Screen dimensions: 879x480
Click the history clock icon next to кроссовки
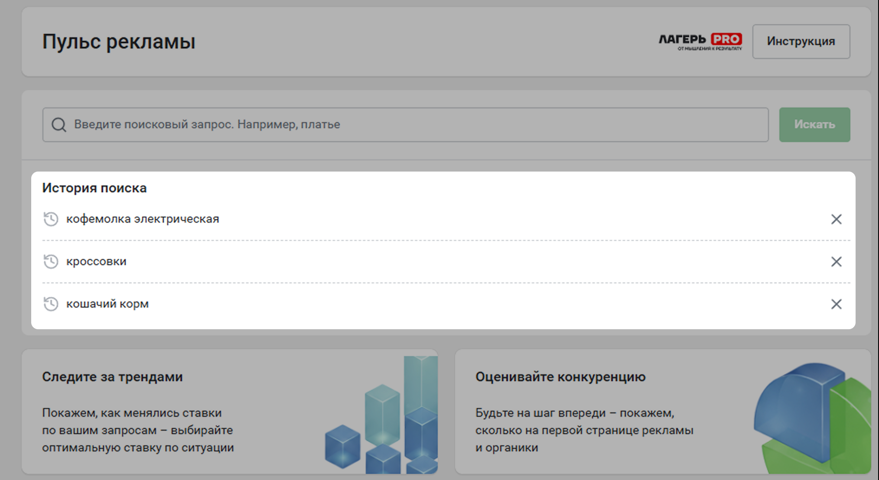pos(51,261)
